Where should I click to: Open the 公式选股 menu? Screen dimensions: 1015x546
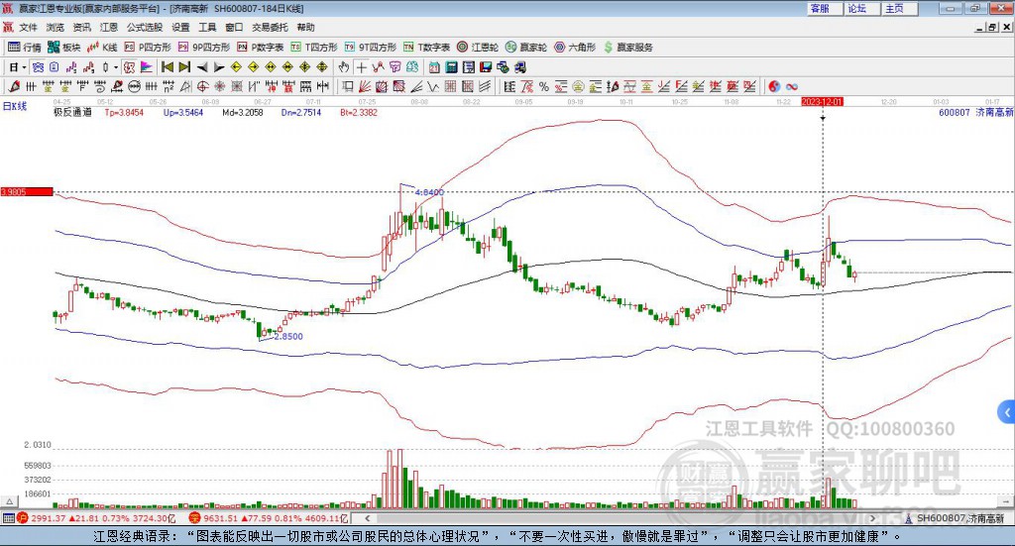[145, 27]
